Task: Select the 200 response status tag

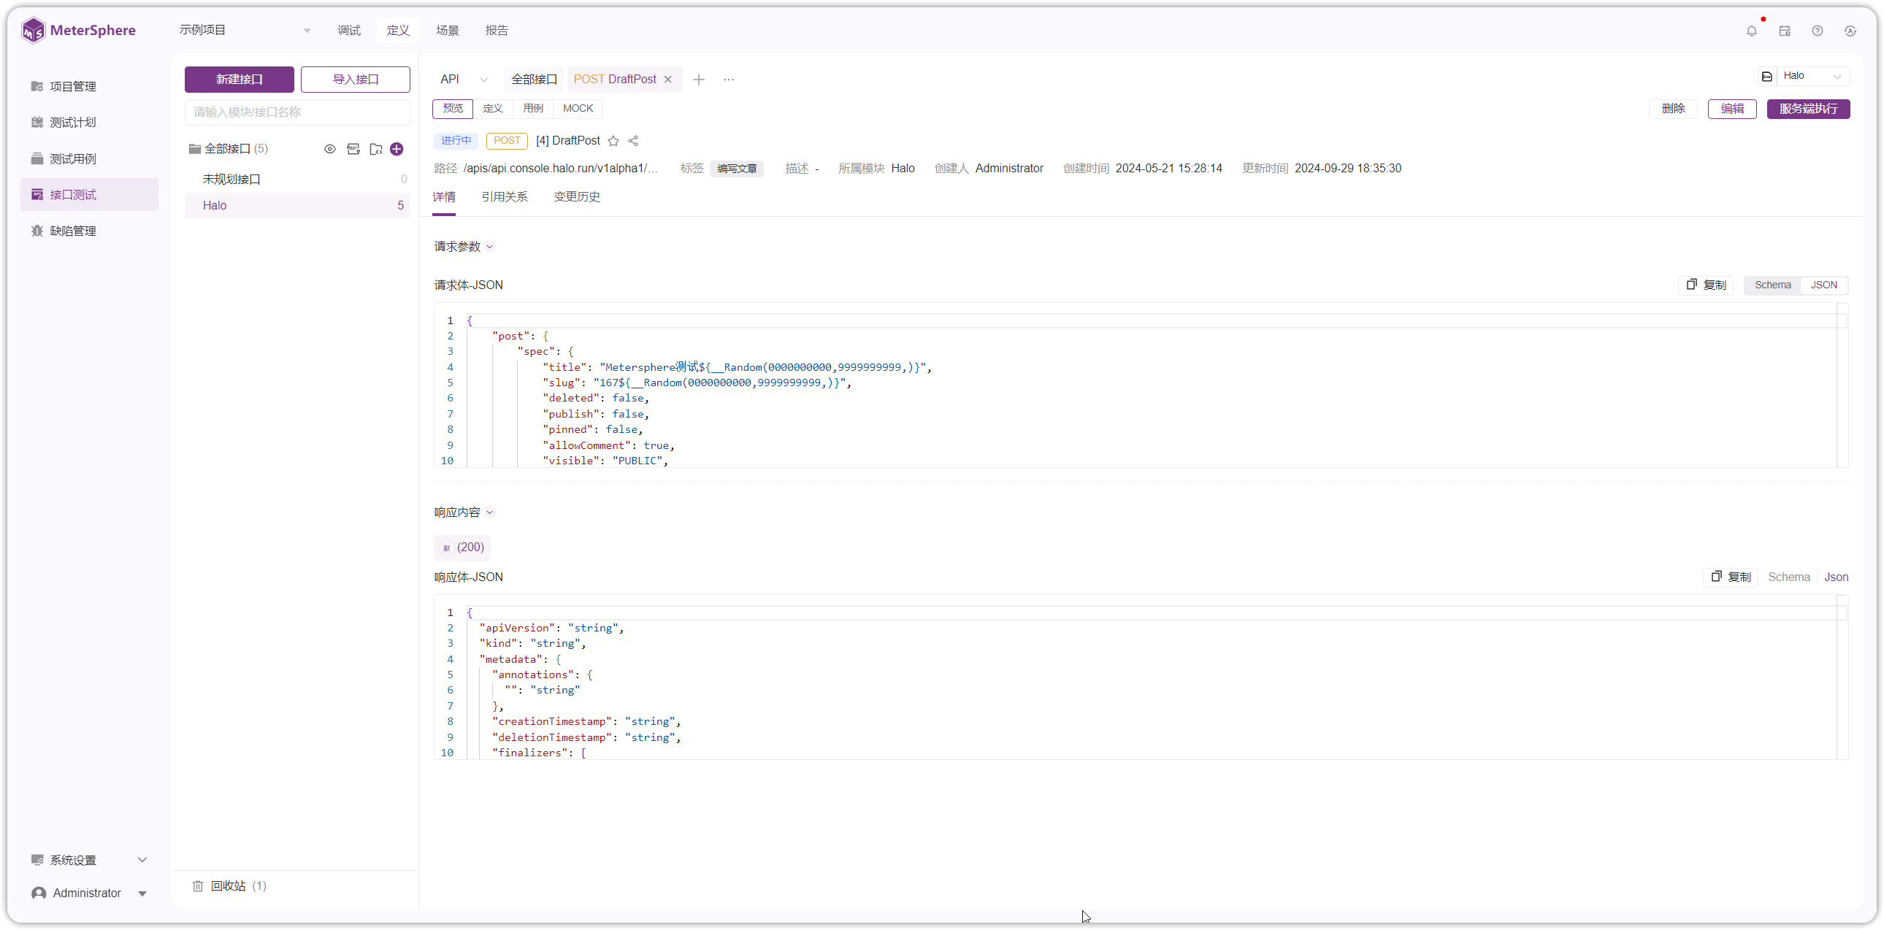Action: (x=462, y=547)
